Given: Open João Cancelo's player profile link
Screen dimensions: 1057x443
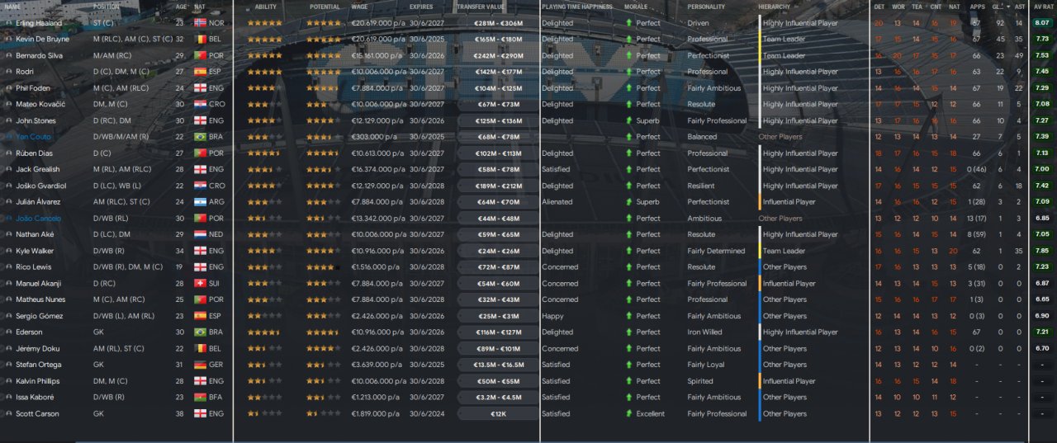Looking at the screenshot, I should coord(38,219).
